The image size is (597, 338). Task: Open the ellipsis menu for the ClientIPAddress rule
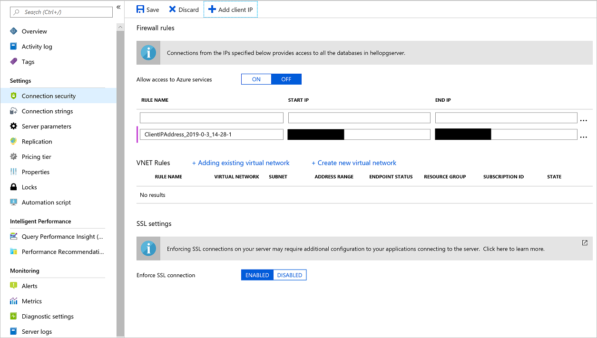[x=584, y=137]
